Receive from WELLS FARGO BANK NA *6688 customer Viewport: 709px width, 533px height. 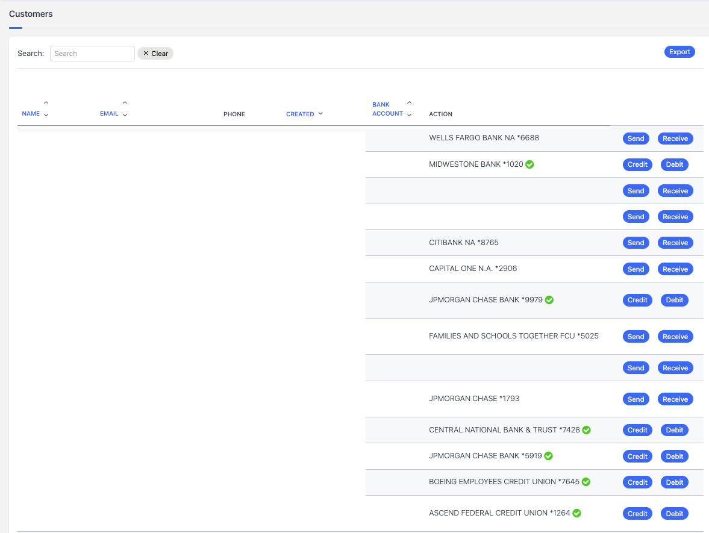tap(675, 139)
